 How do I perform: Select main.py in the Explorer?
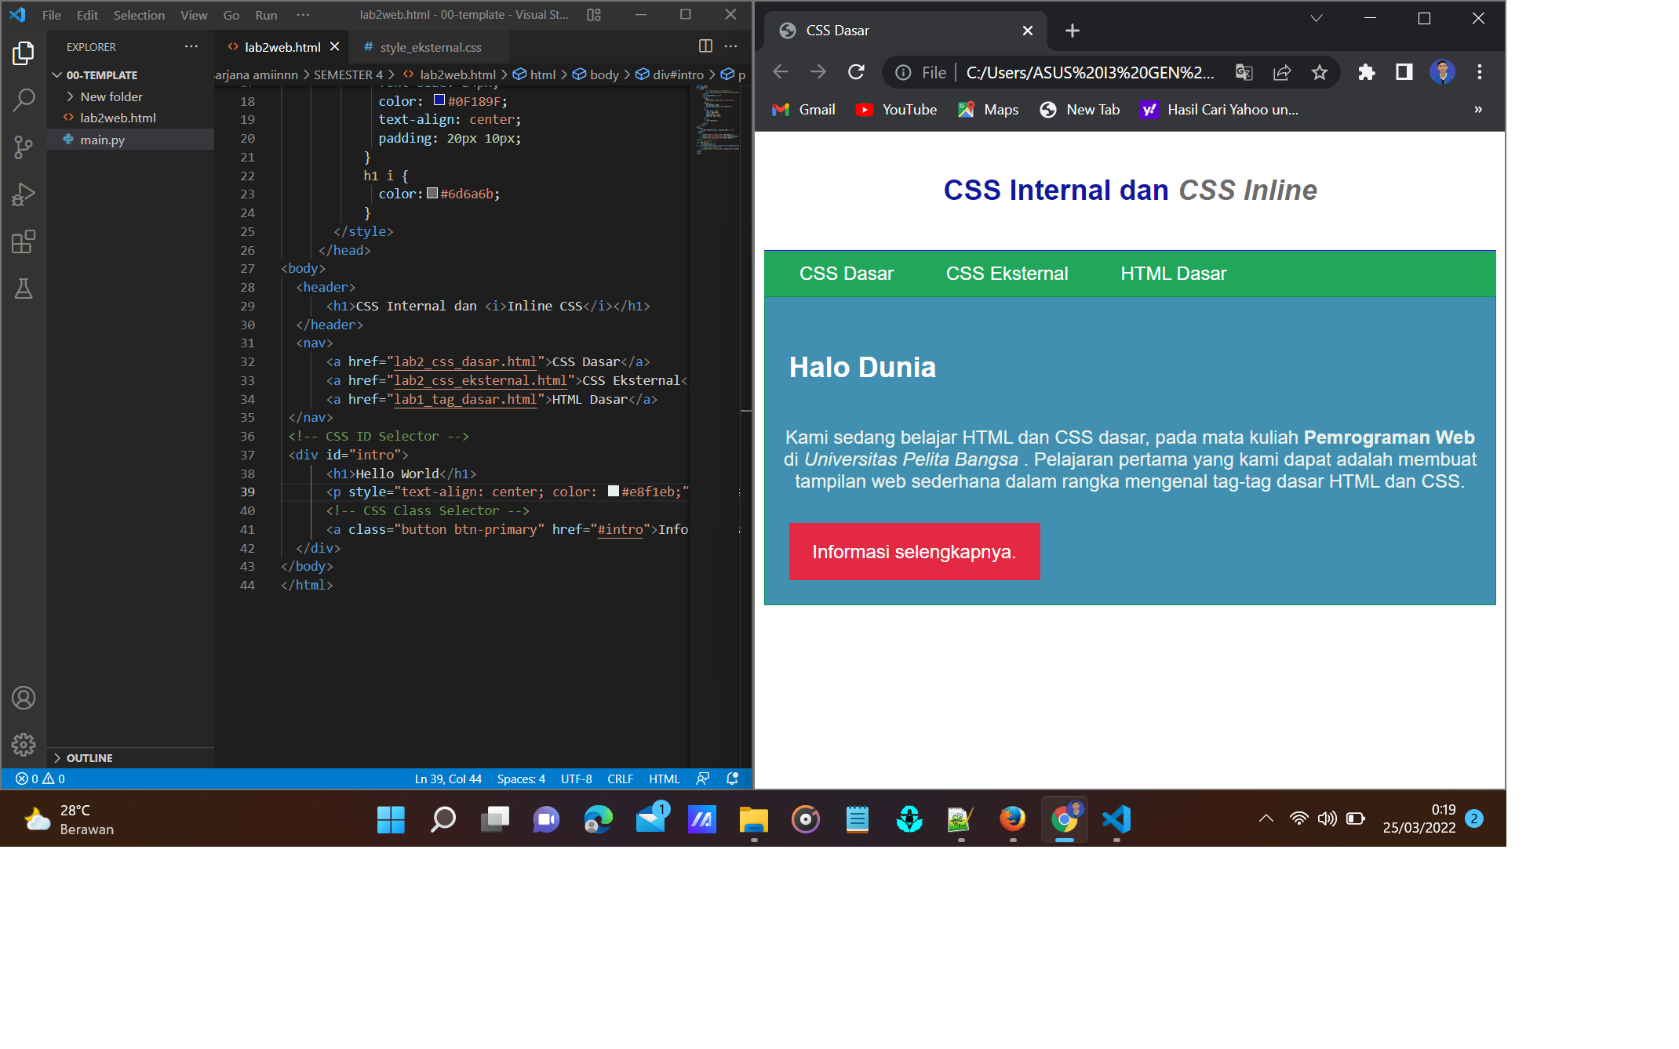click(x=130, y=140)
